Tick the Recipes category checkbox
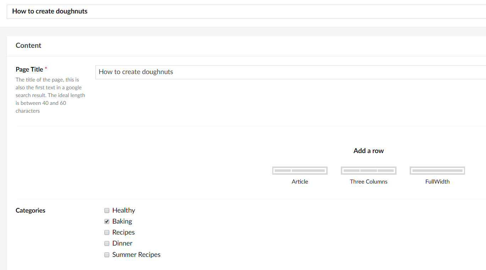Image resolution: width=486 pixels, height=270 pixels. 107,232
